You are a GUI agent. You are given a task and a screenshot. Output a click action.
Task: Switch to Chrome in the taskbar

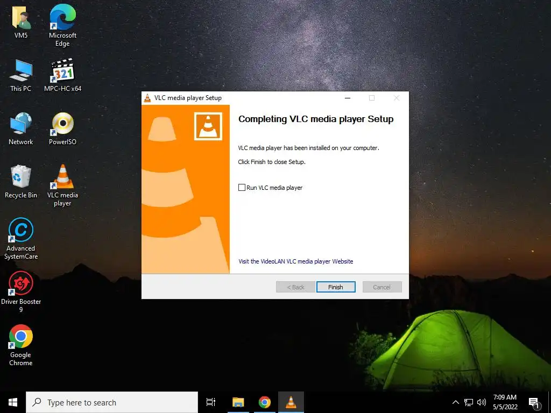[x=265, y=402]
